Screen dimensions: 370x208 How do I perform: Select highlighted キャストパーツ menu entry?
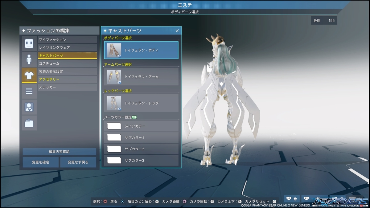[68, 55]
